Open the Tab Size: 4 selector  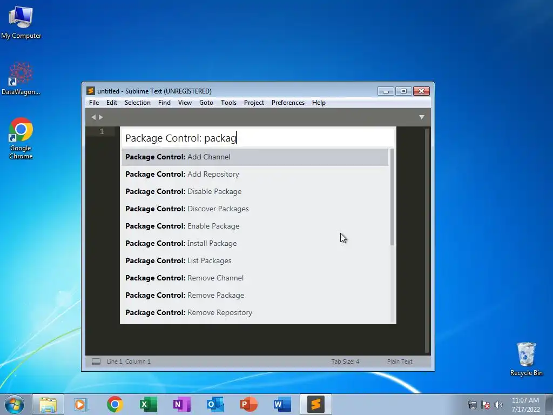pos(345,362)
